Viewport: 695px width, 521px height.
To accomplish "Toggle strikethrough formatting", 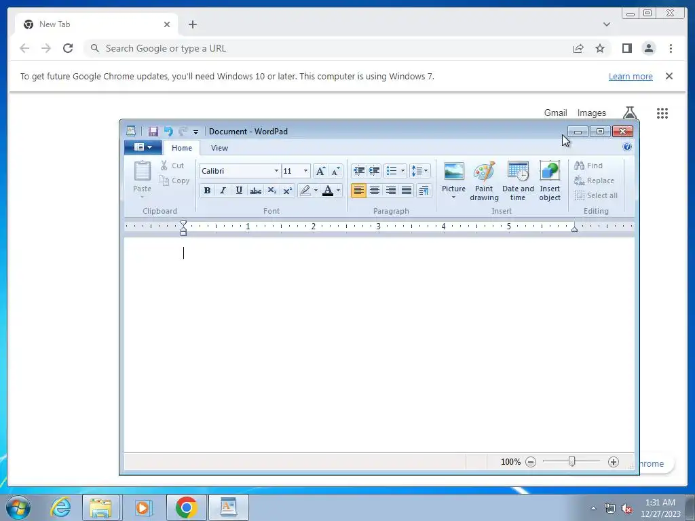I will point(256,191).
